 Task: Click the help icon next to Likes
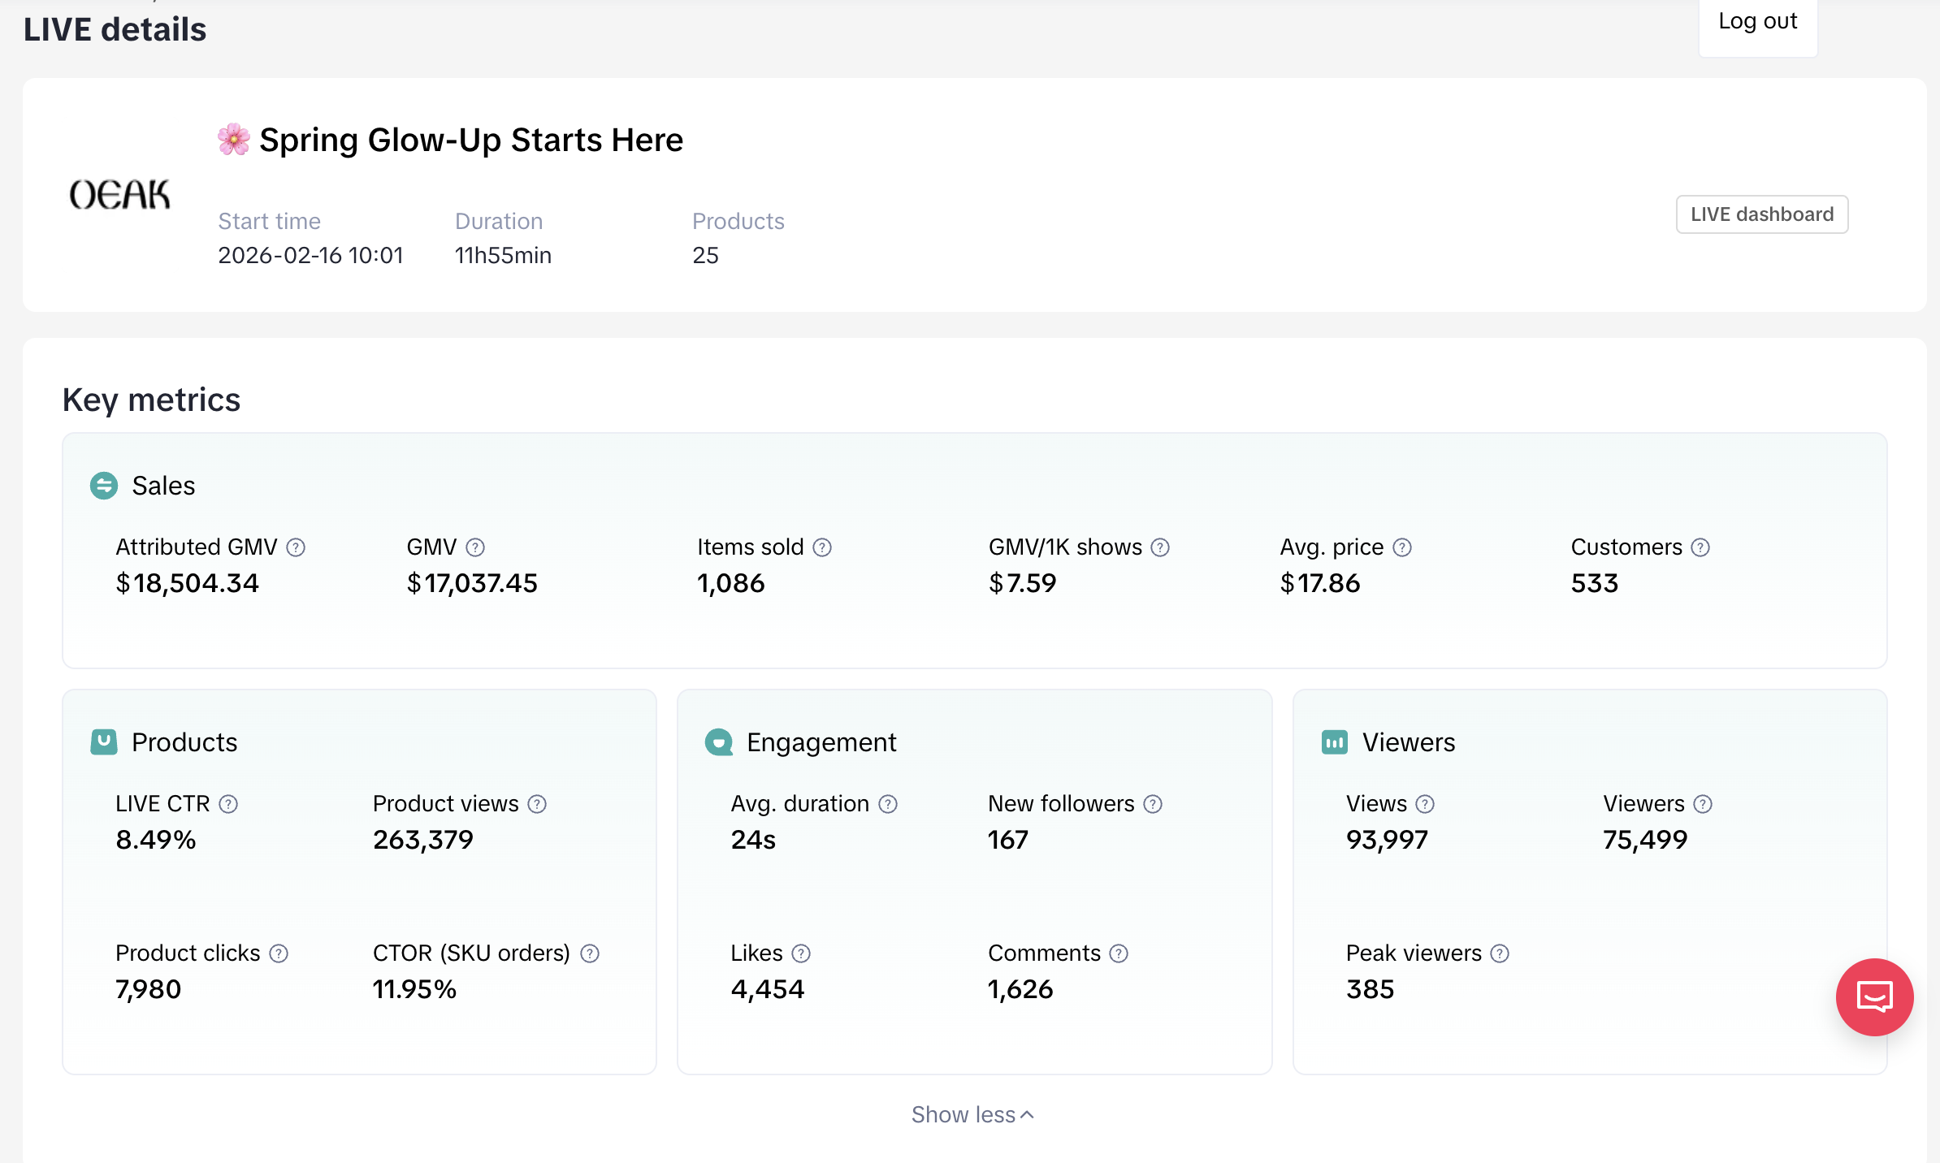(x=801, y=953)
